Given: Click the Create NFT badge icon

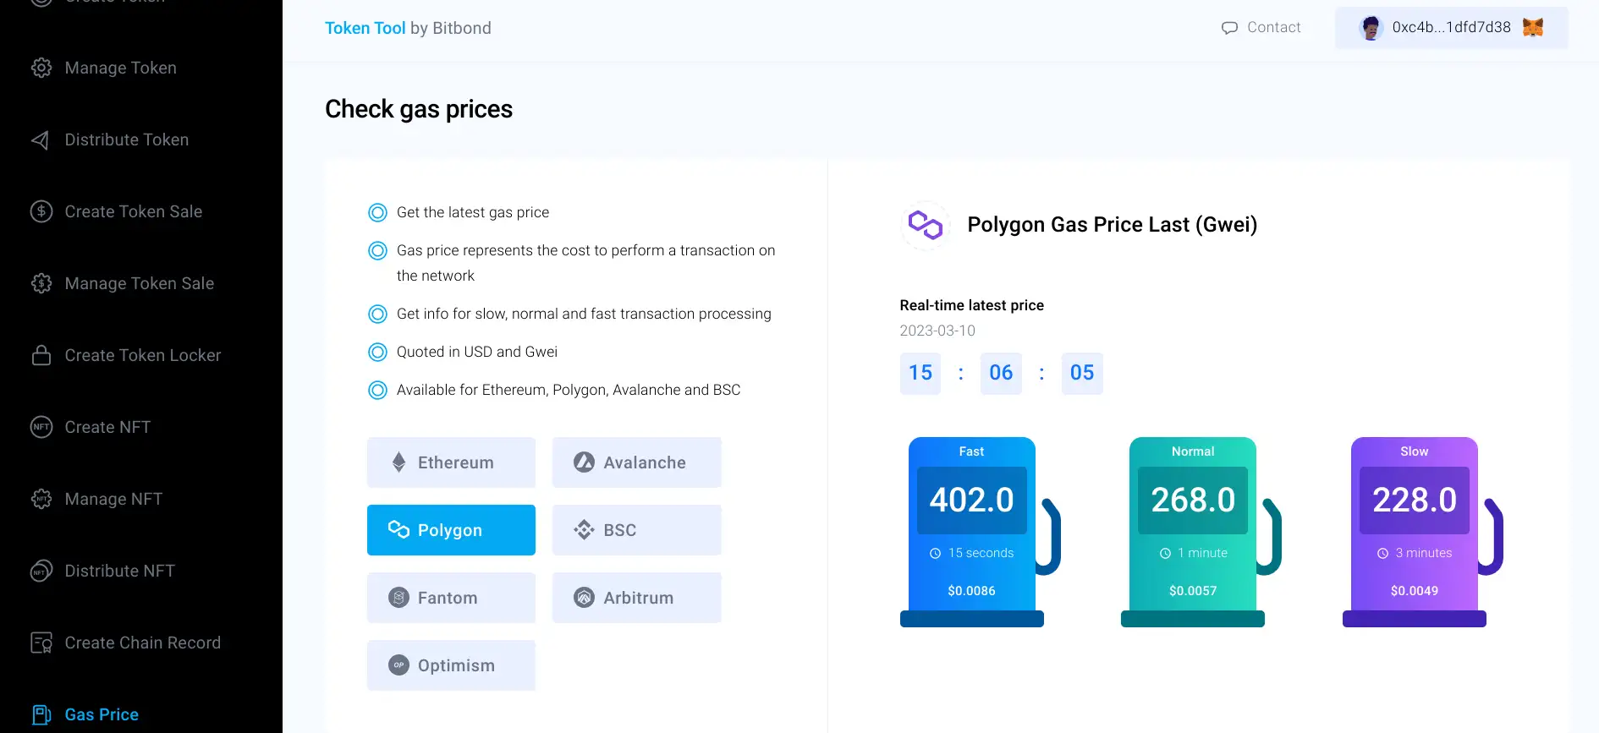Looking at the screenshot, I should click(x=41, y=427).
